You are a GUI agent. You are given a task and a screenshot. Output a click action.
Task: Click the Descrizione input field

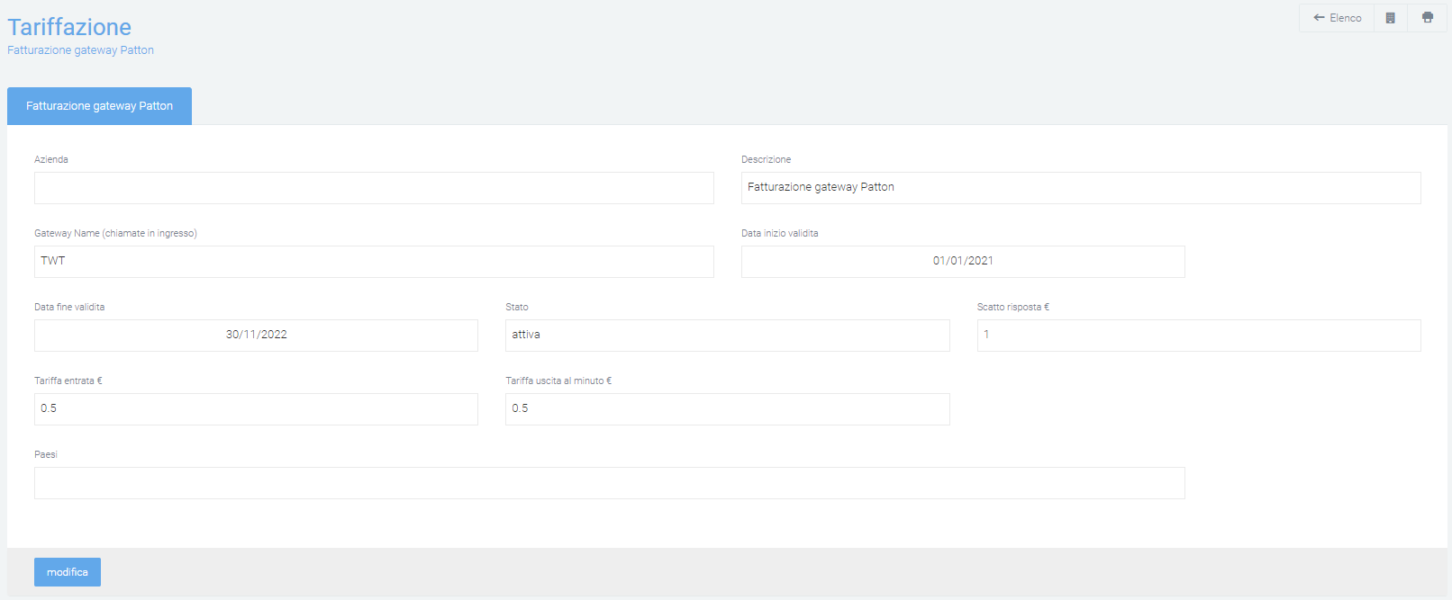pyautogui.click(x=1081, y=188)
